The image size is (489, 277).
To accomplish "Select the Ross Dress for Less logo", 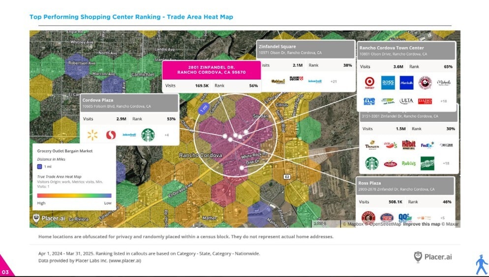I will tap(388, 83).
